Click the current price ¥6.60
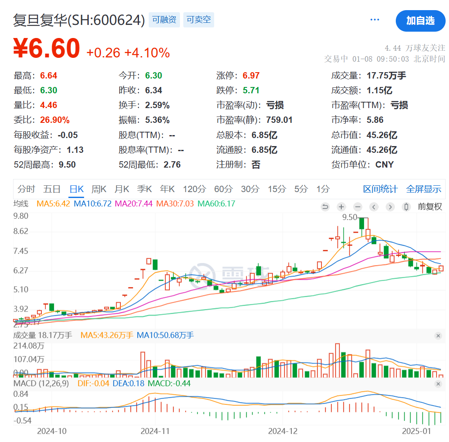The width and height of the screenshot is (449, 442). tap(47, 48)
